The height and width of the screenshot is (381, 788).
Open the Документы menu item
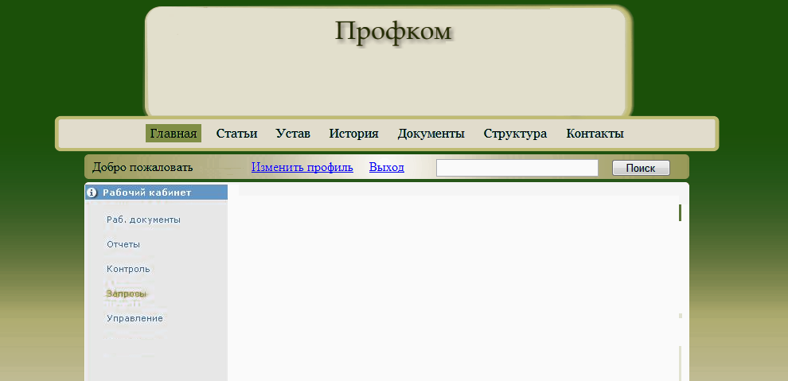click(431, 134)
